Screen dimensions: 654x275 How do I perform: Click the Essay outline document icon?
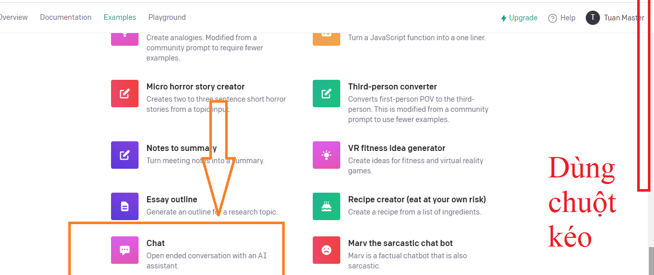click(124, 206)
